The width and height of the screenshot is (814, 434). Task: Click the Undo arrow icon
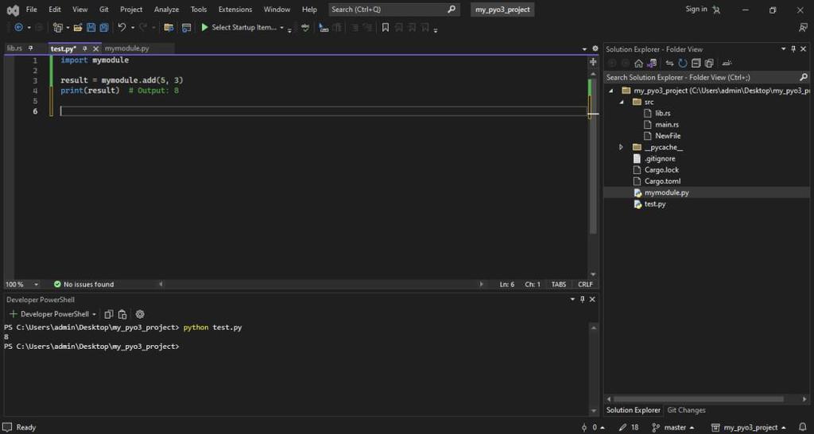(122, 27)
